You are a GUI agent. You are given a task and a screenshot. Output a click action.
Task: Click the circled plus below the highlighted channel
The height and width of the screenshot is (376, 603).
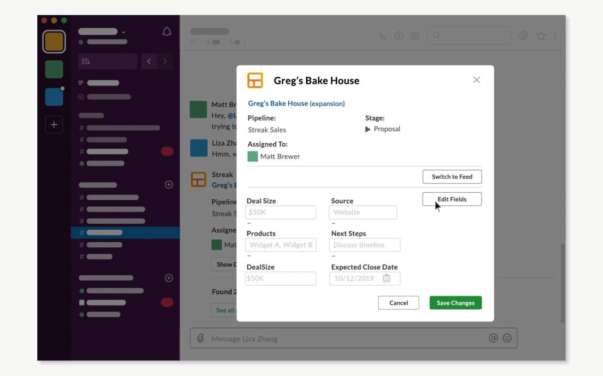point(169,278)
